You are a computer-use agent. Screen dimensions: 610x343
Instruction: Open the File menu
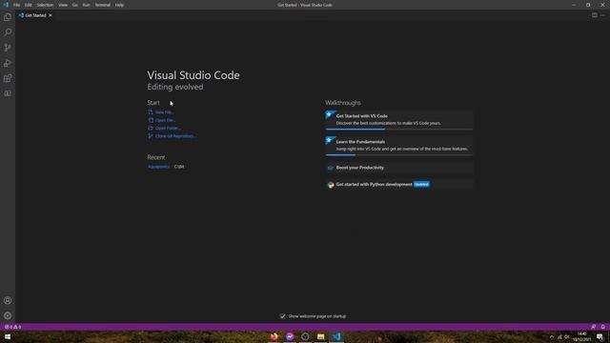[16, 5]
